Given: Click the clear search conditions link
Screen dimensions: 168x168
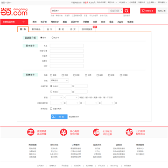Looking at the screenshot, I should [74, 117].
